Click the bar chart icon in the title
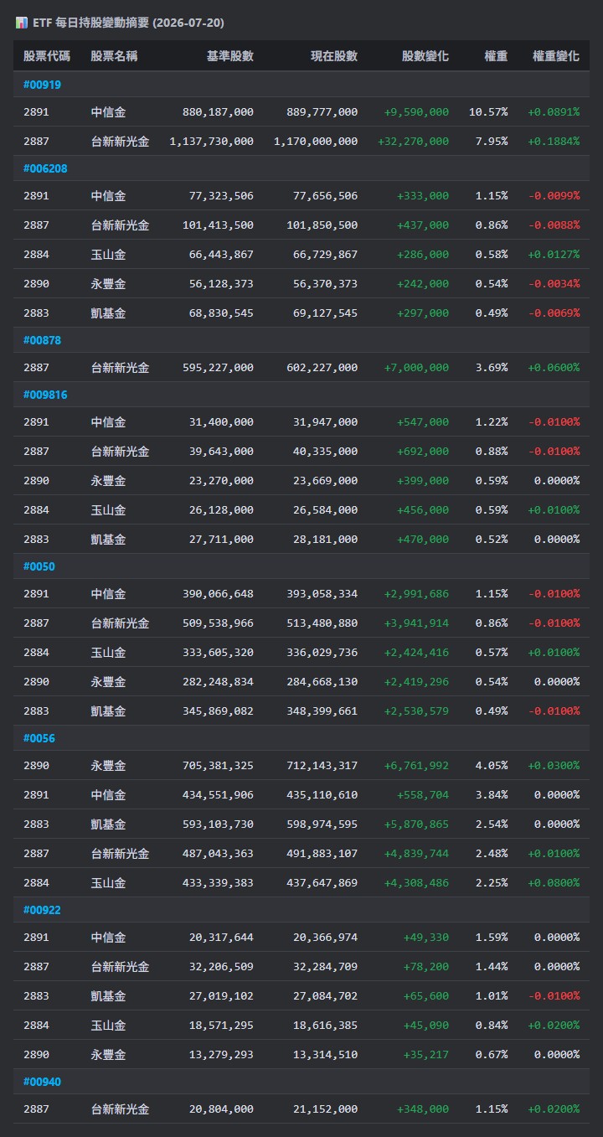This screenshot has width=603, height=1137. point(21,23)
